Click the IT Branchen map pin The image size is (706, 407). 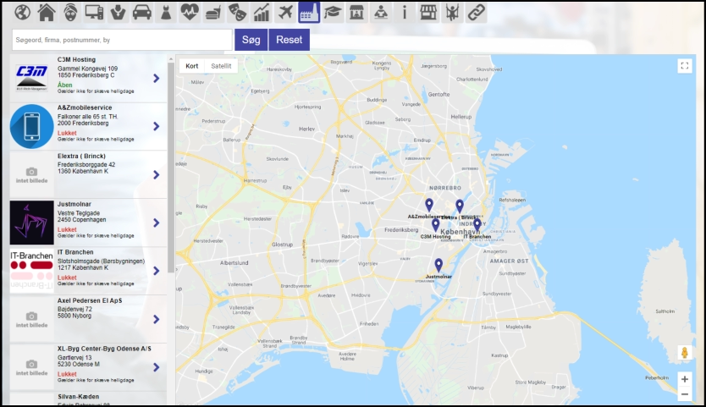477,224
